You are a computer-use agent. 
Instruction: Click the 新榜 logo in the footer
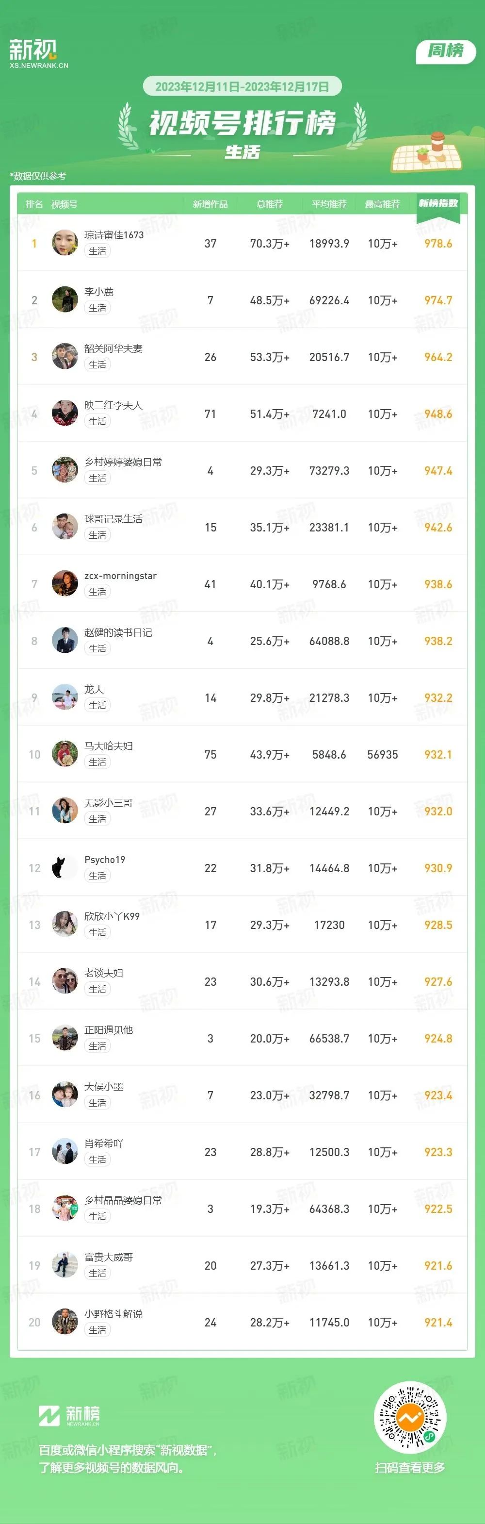(69, 1416)
